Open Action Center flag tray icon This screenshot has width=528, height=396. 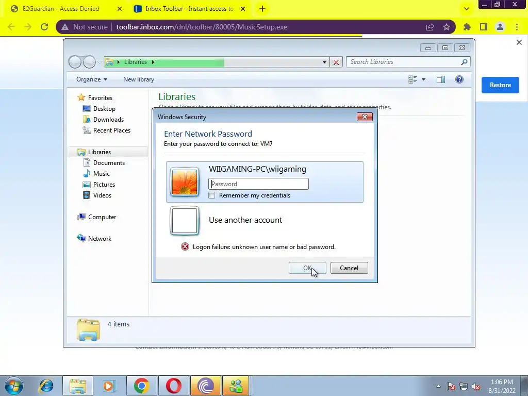[x=451, y=387]
